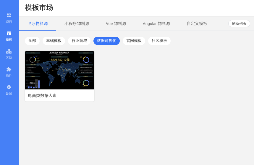Open the 插件 plugin puzzle icon
This screenshot has height=165, width=254.
click(9, 69)
